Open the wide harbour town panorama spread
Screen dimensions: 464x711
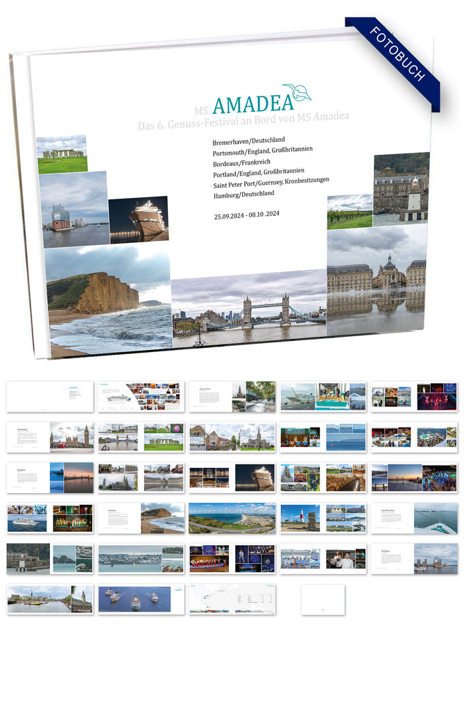point(141,559)
